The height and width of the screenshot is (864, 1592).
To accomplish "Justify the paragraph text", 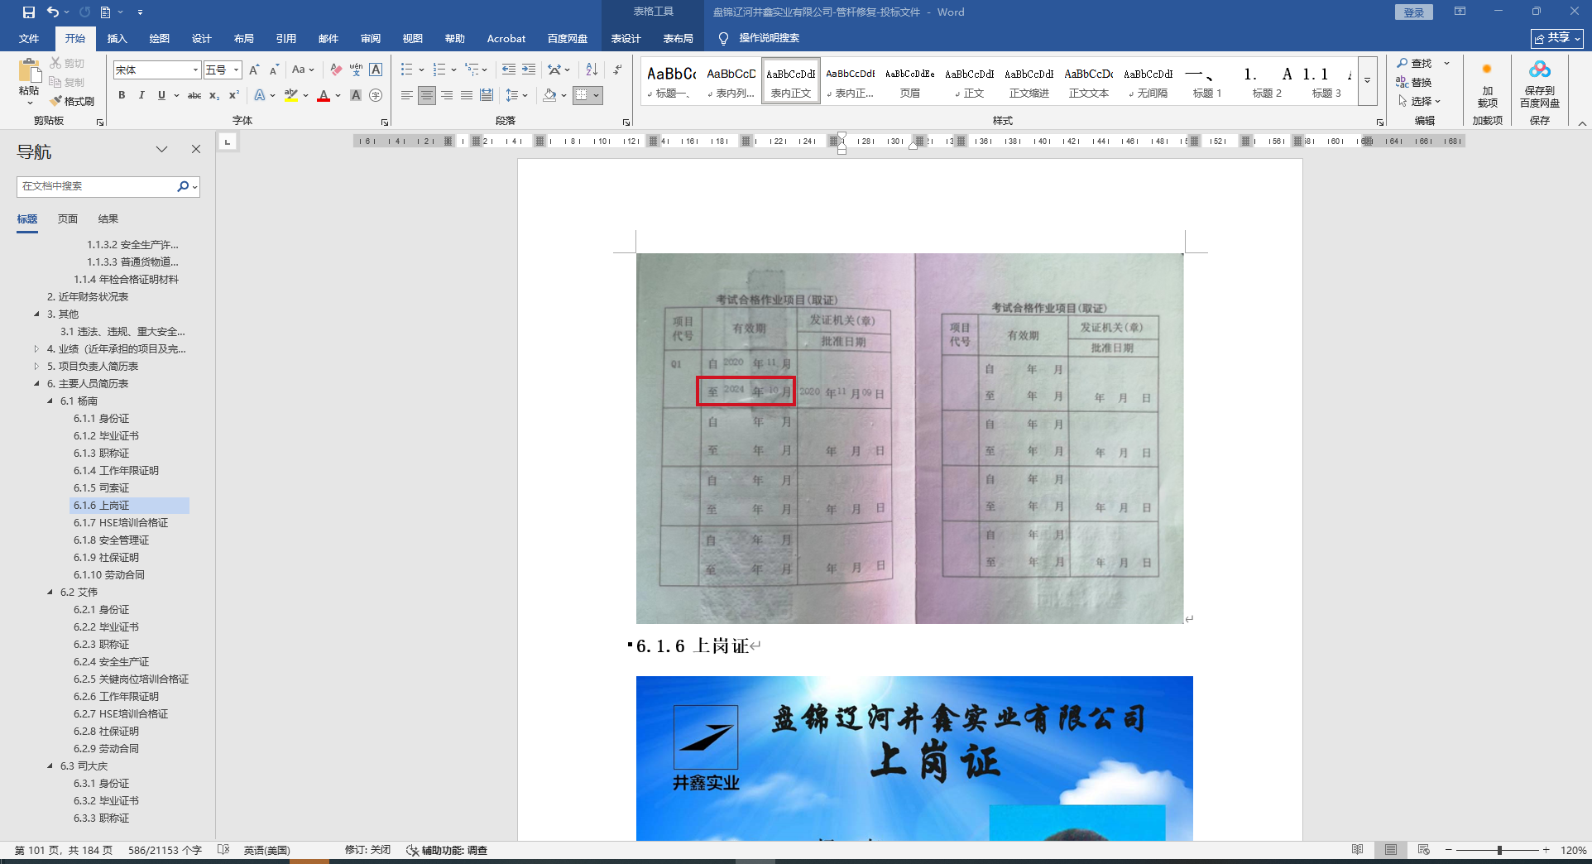I will click(467, 96).
